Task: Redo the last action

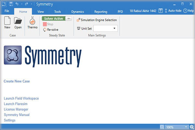Action: coord(26,4)
